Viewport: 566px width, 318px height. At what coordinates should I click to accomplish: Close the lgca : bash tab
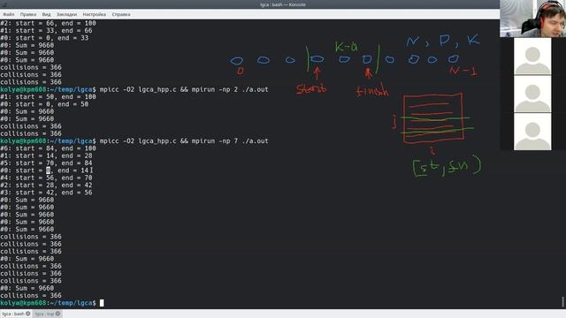click(x=28, y=314)
